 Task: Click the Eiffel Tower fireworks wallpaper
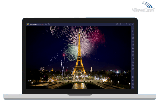point(78,57)
